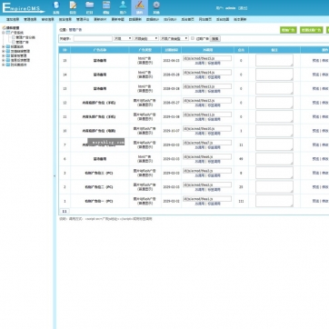Screen dimensions: 329x329
Task: Click 修改 (edit) in row ID 14
Action: 324,75
